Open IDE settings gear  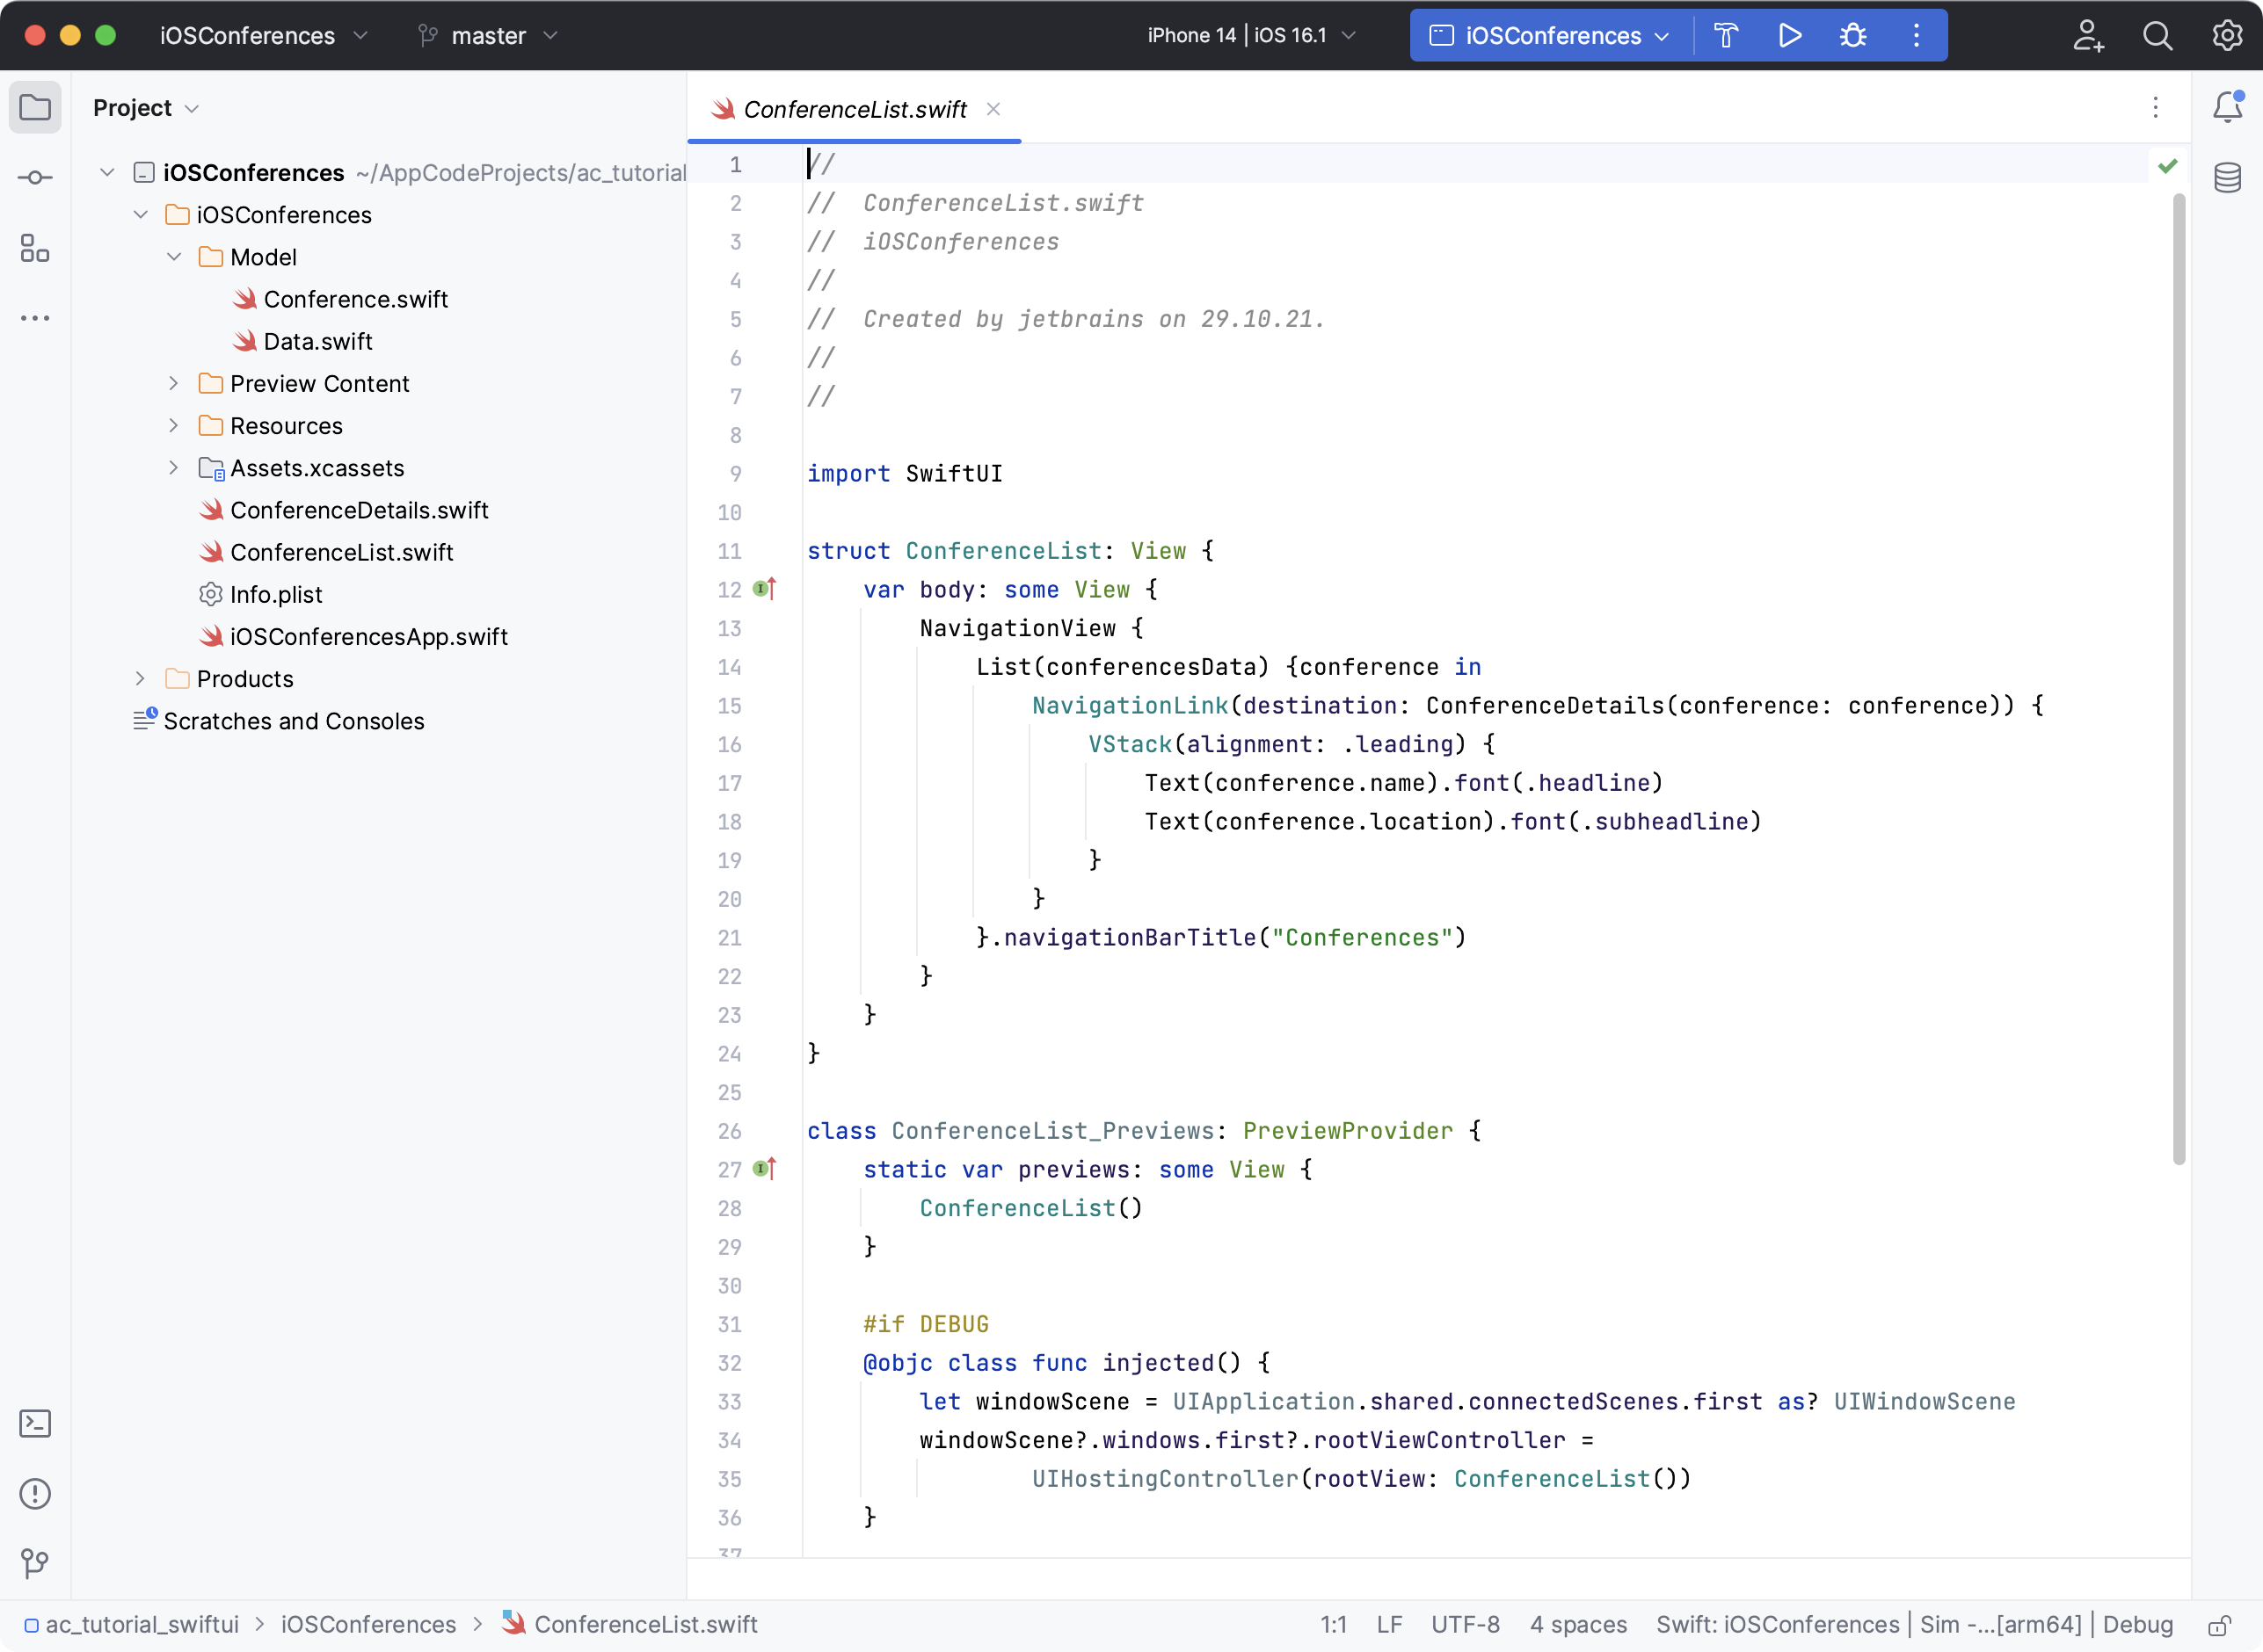pos(2227,36)
